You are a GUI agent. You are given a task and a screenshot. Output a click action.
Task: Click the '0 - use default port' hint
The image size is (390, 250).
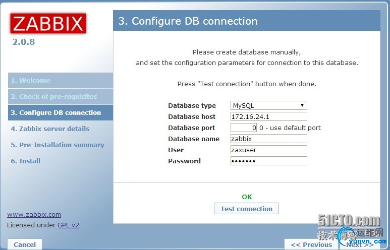(290, 128)
